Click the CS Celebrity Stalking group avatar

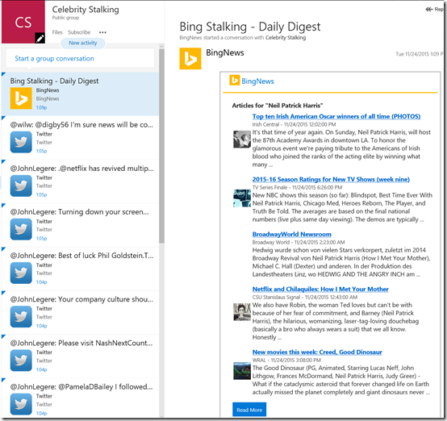[x=23, y=22]
